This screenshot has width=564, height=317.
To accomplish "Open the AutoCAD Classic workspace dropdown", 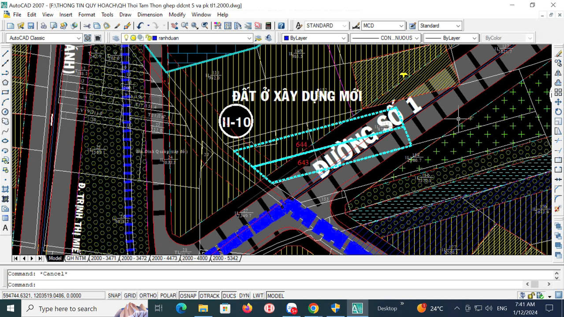I will coord(79,38).
